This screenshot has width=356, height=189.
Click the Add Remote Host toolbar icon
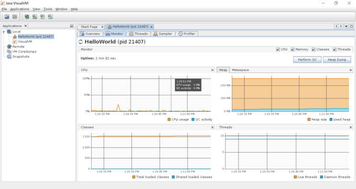tap(27, 17)
